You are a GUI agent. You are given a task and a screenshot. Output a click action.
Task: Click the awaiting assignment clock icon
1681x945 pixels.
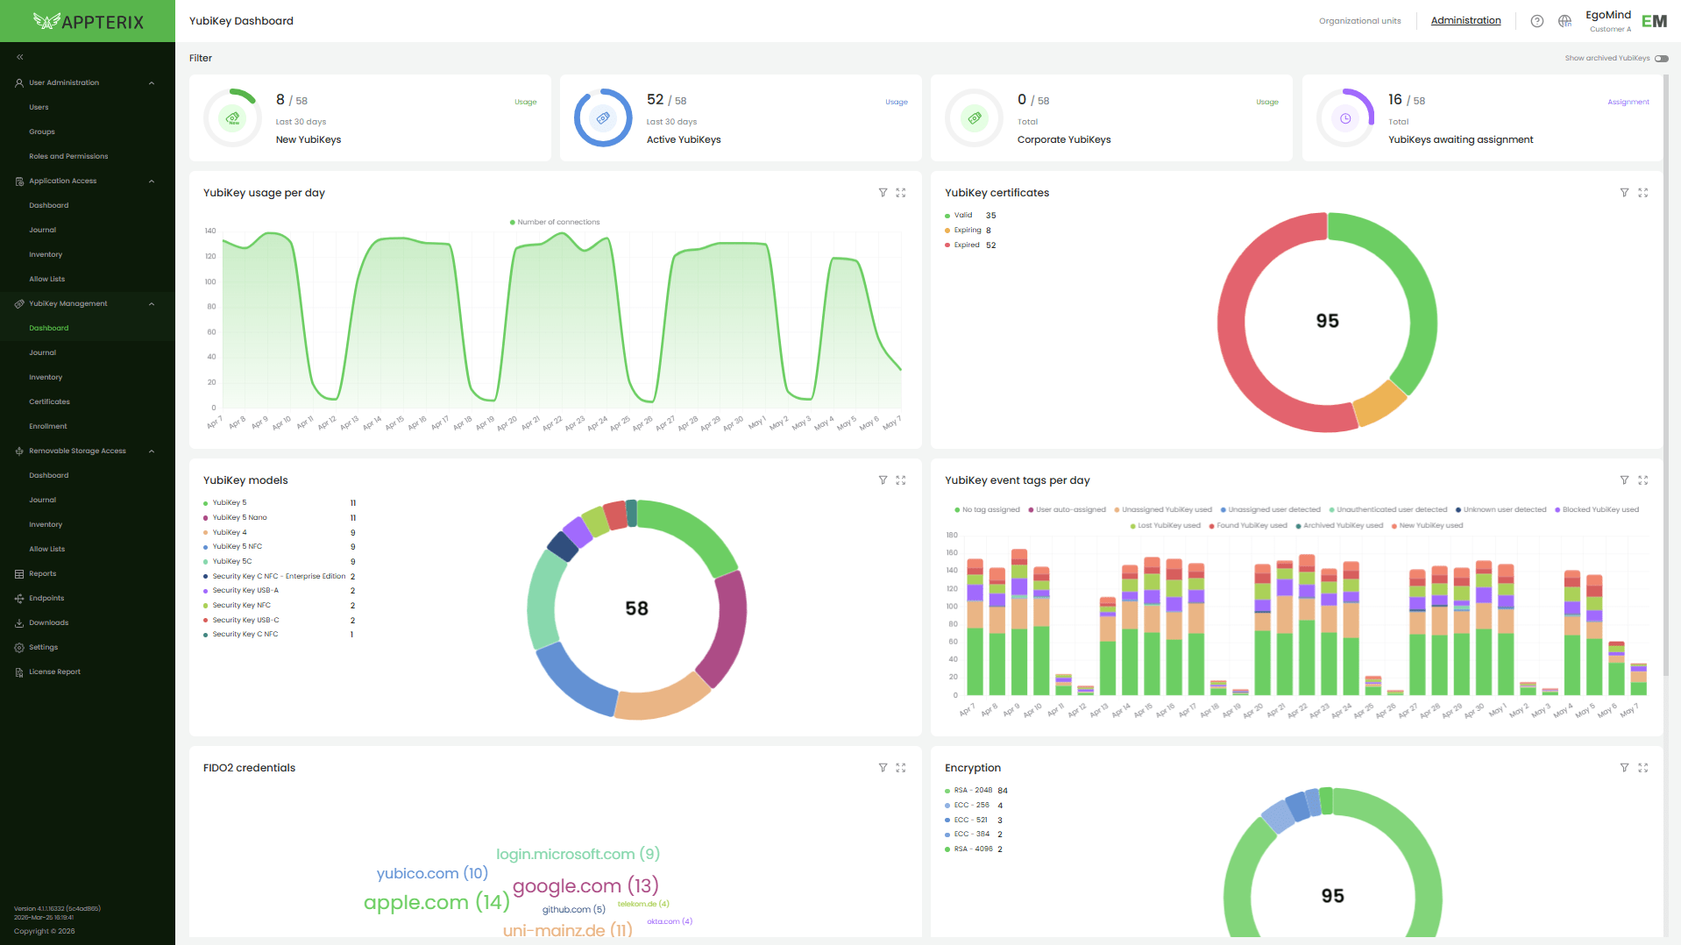click(1345, 117)
